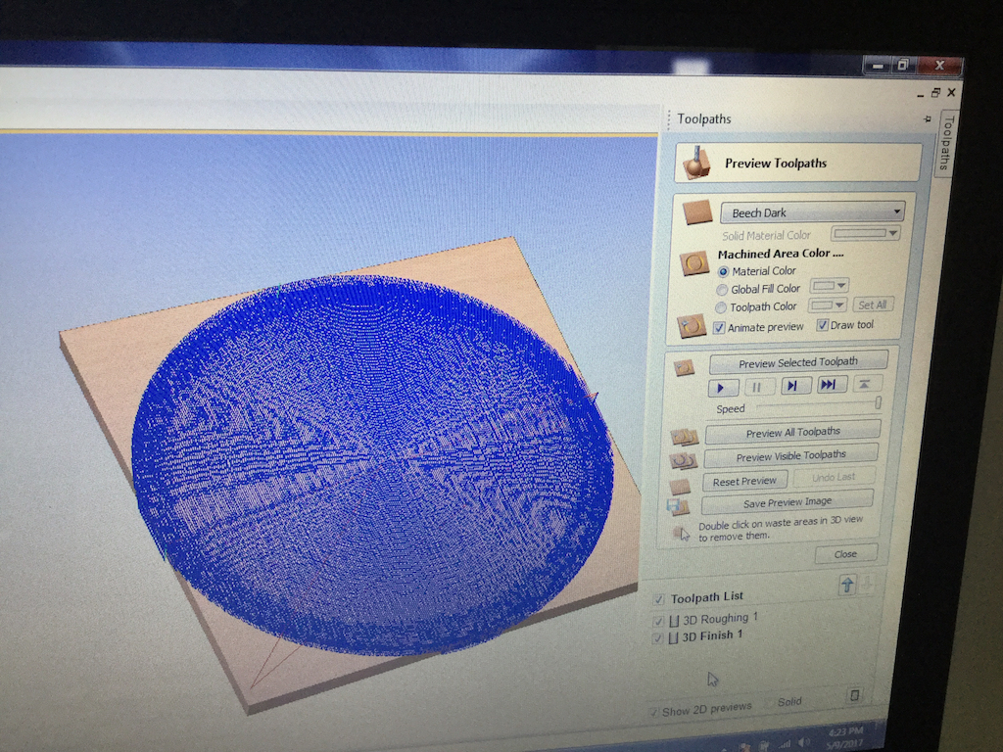Click Preview Visible Toolpaths button

[x=791, y=456]
